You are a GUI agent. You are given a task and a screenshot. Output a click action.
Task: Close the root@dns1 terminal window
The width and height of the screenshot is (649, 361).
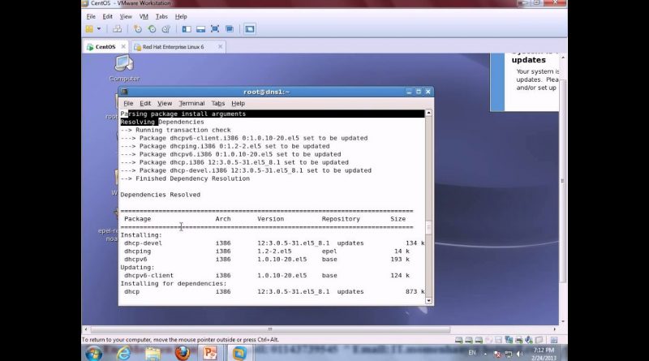pyautogui.click(x=428, y=92)
